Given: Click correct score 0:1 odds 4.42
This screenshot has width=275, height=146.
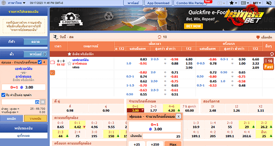Looking at the screenshot, I should pyautogui.click(x=77, y=127).
